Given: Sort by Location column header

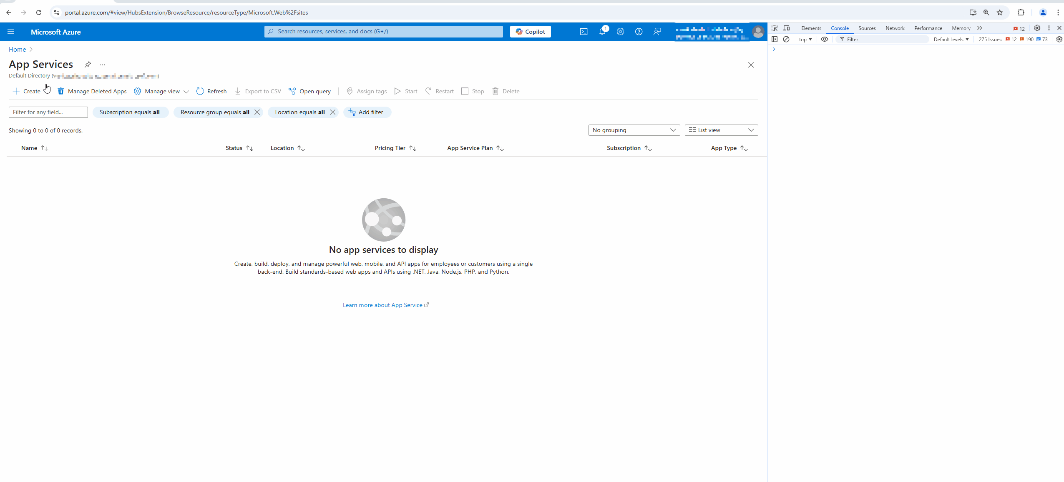Looking at the screenshot, I should point(288,148).
